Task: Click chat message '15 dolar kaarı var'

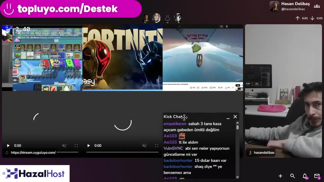Action: [x=210, y=161]
